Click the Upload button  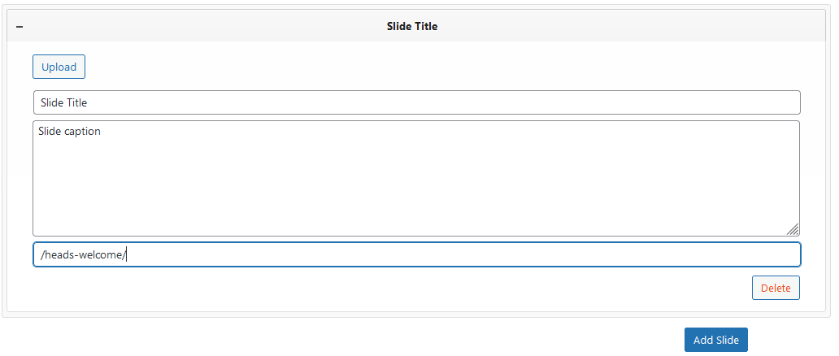tap(59, 67)
